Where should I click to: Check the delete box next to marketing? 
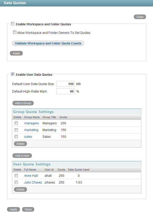pyautogui.click(x=16, y=130)
